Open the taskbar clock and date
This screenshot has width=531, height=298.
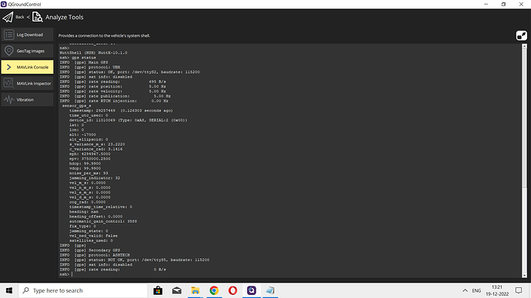pos(497,290)
